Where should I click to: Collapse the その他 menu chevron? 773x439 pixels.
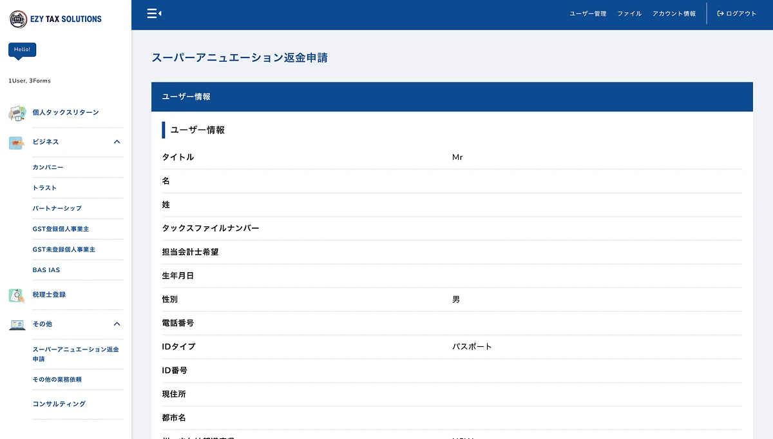117,324
